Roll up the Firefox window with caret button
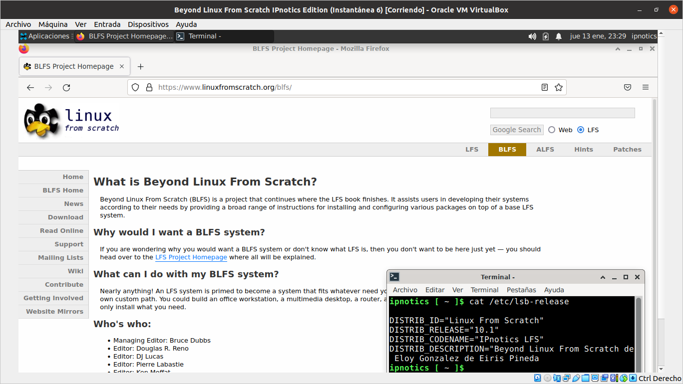 (619, 49)
